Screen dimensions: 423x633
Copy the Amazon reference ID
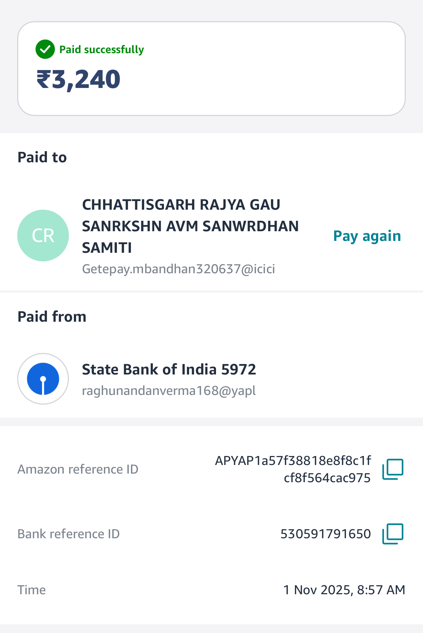tap(393, 469)
